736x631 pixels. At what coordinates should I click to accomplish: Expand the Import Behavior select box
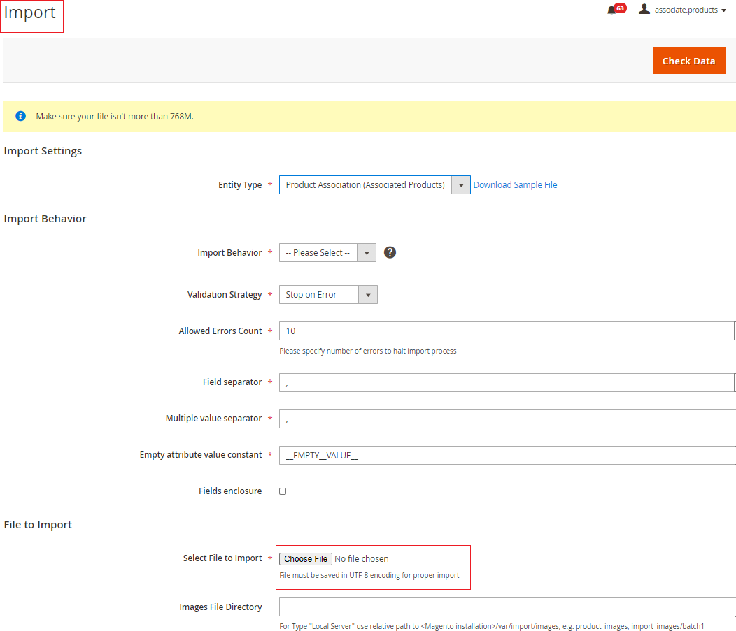point(327,253)
